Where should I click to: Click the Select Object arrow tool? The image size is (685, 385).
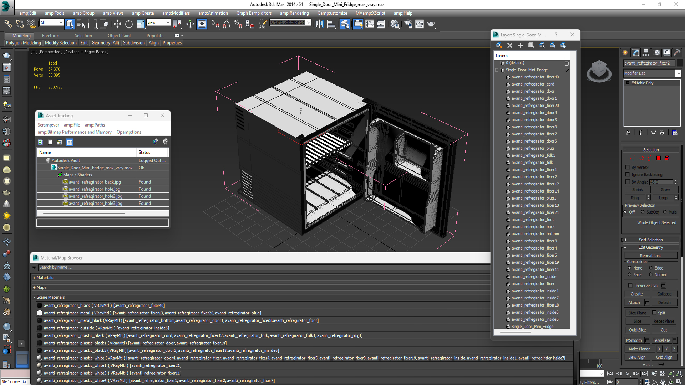[x=70, y=24]
